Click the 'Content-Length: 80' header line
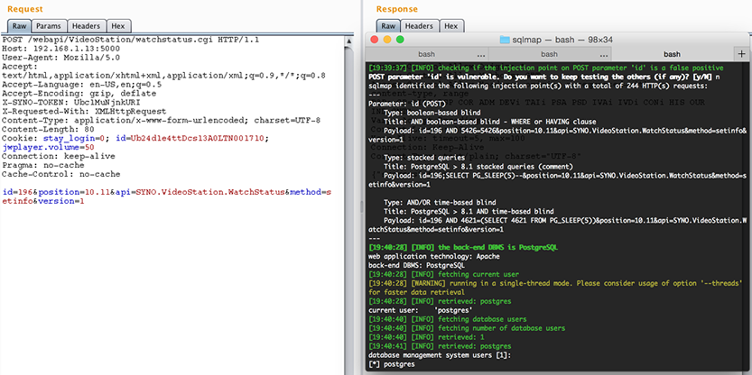 click(47, 129)
